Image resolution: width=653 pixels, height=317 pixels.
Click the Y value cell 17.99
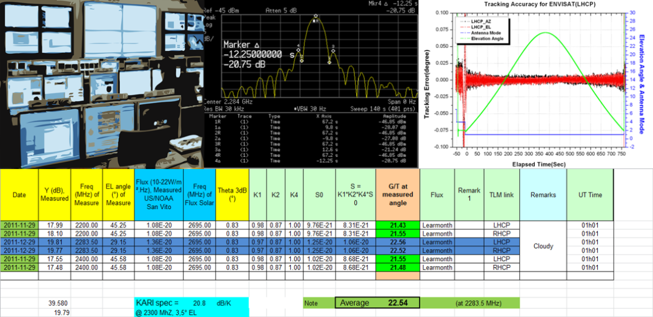[x=55, y=225]
